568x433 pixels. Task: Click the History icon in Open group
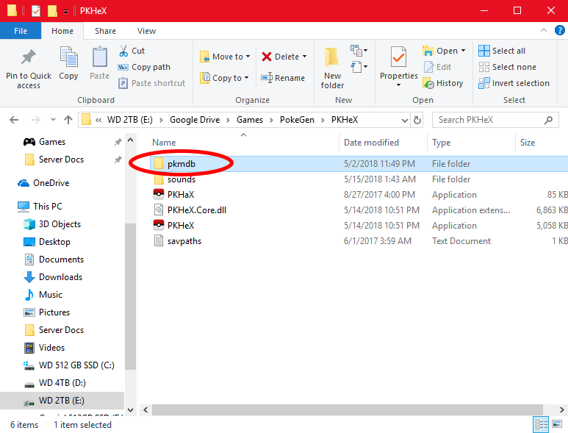[428, 83]
